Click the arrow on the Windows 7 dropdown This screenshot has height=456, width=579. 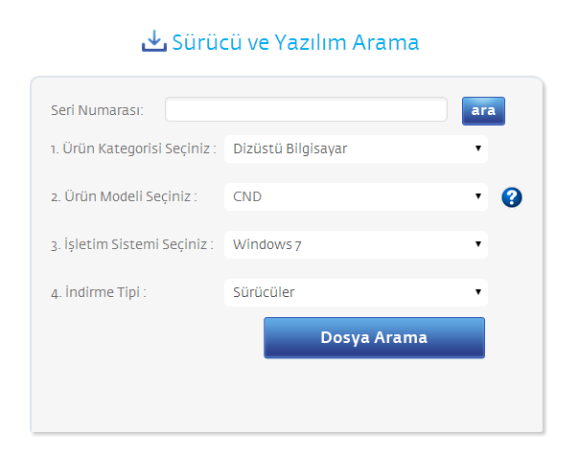point(477,244)
